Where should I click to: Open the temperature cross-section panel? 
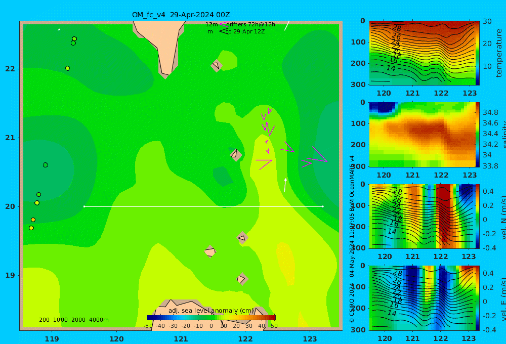coord(422,53)
